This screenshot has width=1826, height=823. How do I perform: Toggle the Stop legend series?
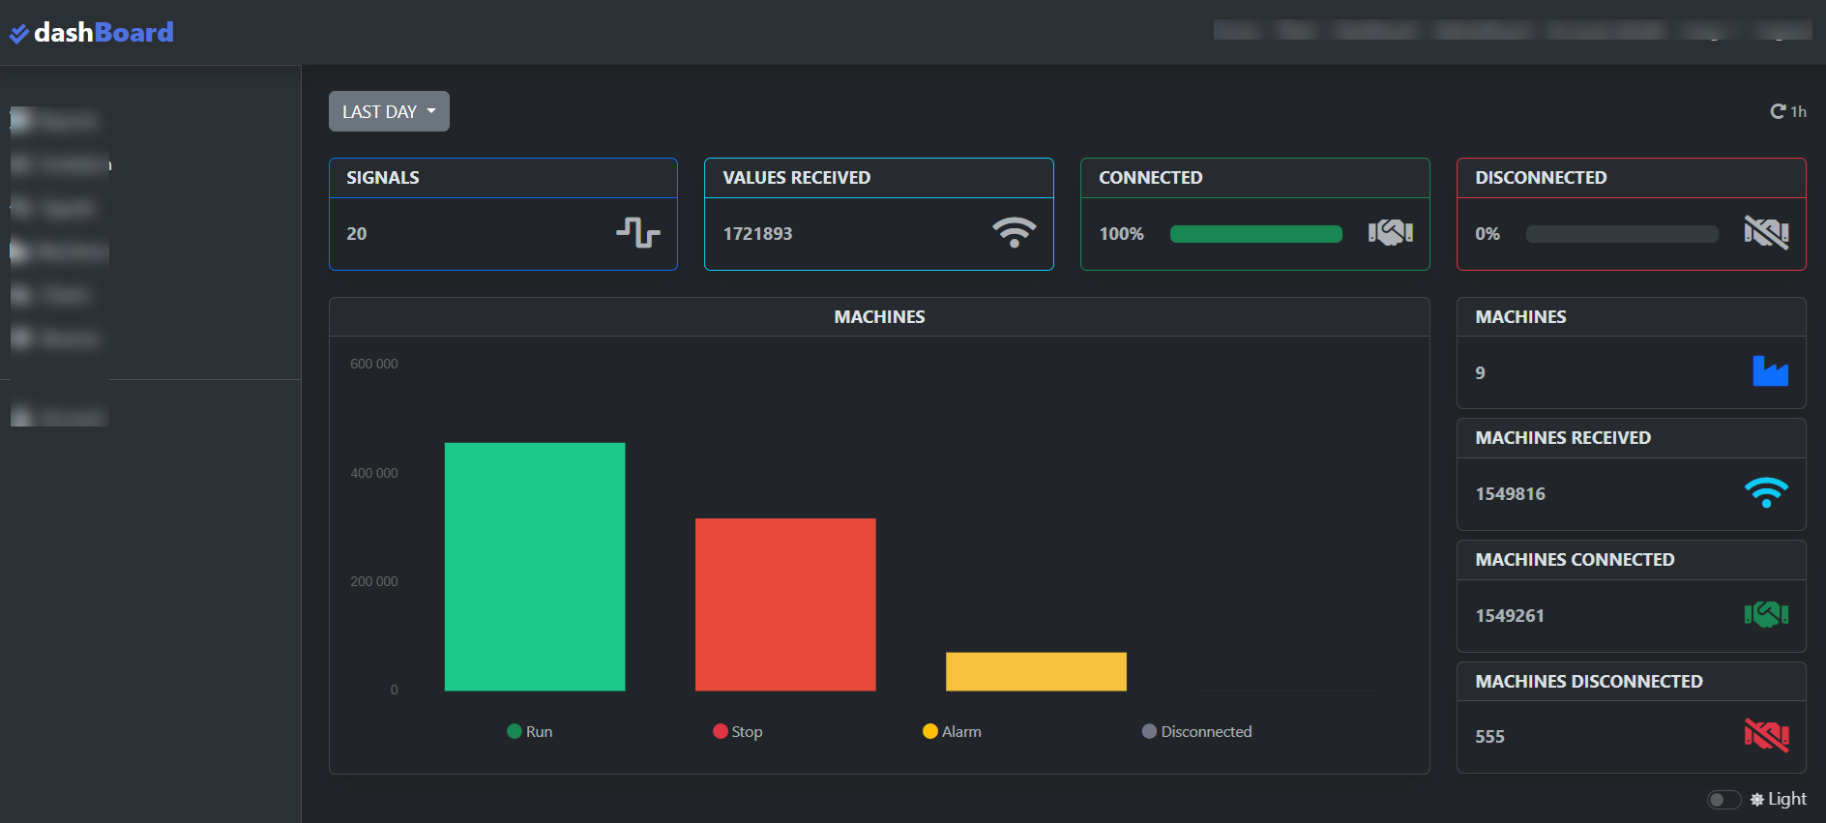tap(738, 731)
